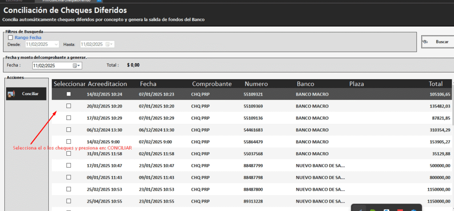Tick the checkbox for cheque 55109321

[68, 94]
